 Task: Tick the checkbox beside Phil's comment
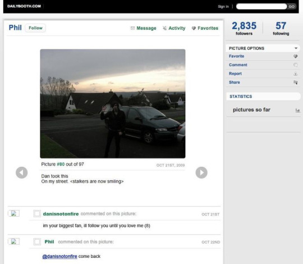point(37,242)
